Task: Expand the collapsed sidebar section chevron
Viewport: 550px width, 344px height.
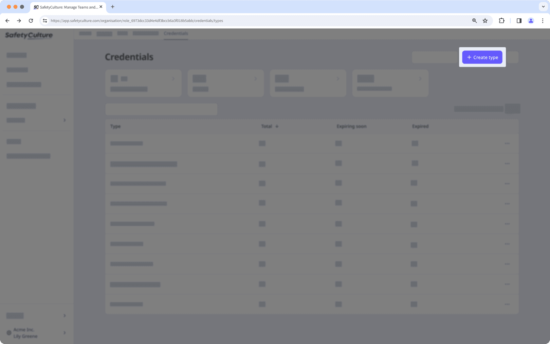Action: click(64, 120)
